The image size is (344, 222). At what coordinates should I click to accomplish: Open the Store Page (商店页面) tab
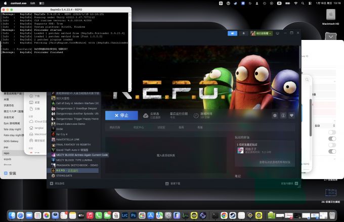coord(115,127)
